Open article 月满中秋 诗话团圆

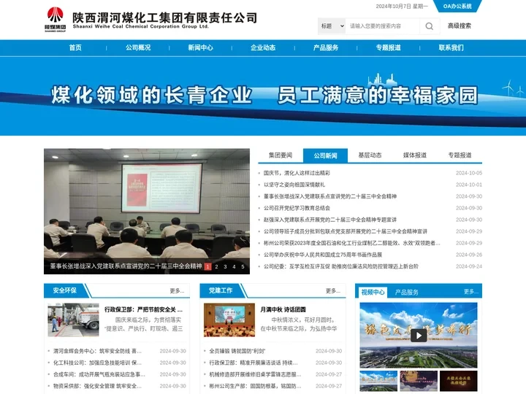tap(283, 309)
